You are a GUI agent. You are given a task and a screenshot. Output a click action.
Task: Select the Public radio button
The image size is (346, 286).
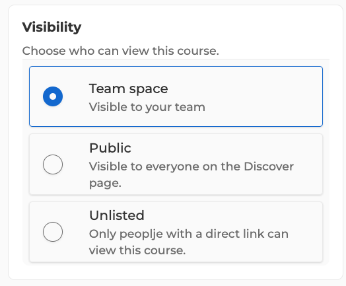point(53,164)
